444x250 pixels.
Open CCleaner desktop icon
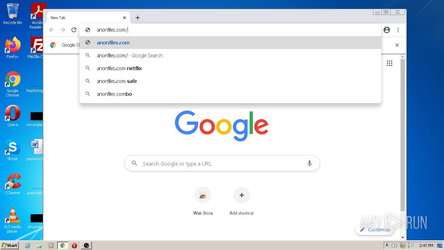pos(12,184)
